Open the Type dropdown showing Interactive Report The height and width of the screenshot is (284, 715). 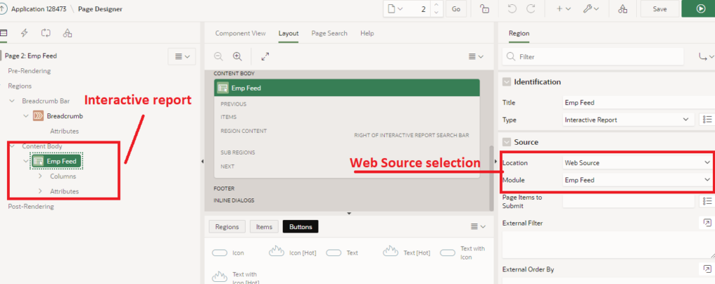(626, 120)
